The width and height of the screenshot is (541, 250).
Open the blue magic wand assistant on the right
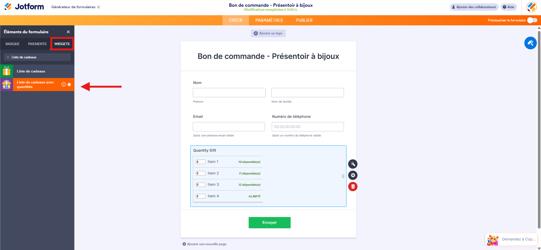click(530, 43)
